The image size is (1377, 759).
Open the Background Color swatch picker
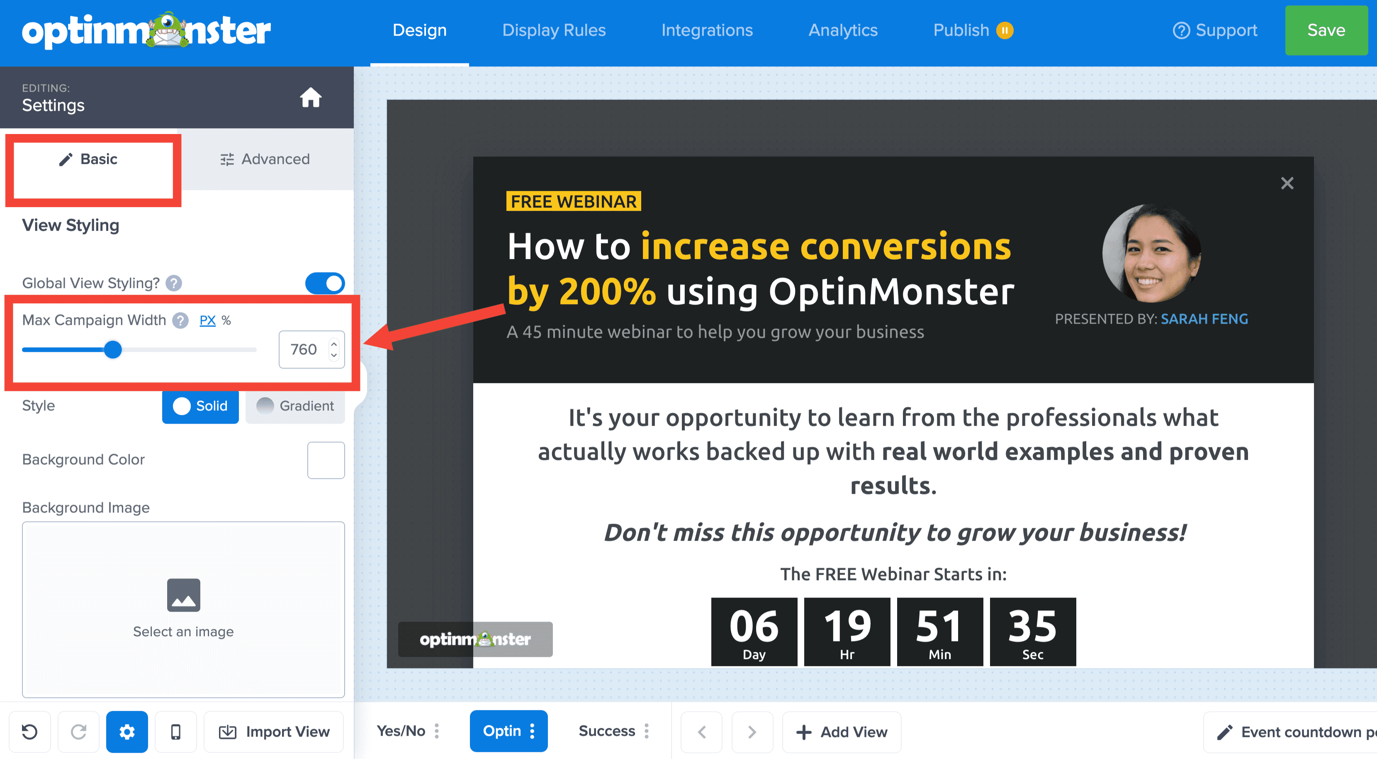click(x=326, y=460)
